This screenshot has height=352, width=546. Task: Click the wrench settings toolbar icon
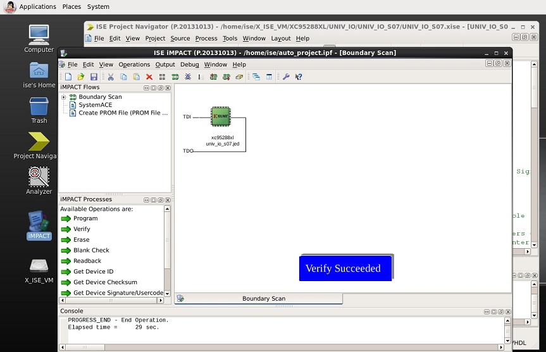286,77
